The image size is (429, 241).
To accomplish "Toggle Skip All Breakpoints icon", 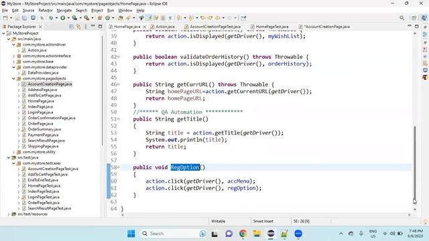I will click(x=42, y=18).
